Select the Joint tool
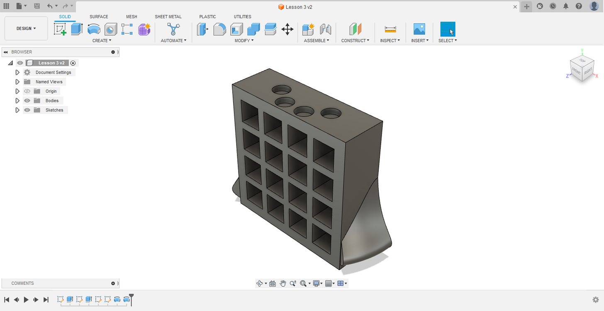This screenshot has height=311, width=604. point(326,29)
